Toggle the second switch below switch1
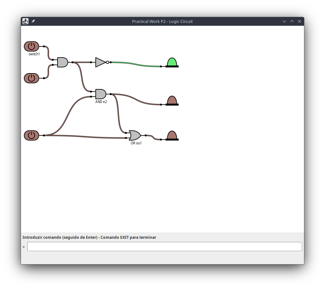This screenshot has width=325, height=289. [x=31, y=78]
